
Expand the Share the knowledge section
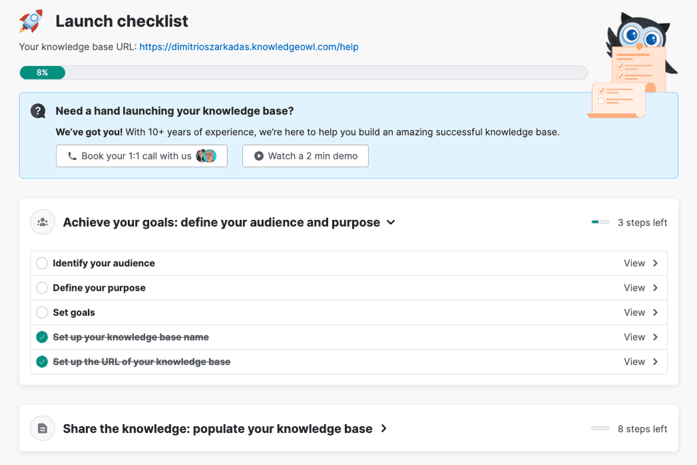tap(384, 429)
